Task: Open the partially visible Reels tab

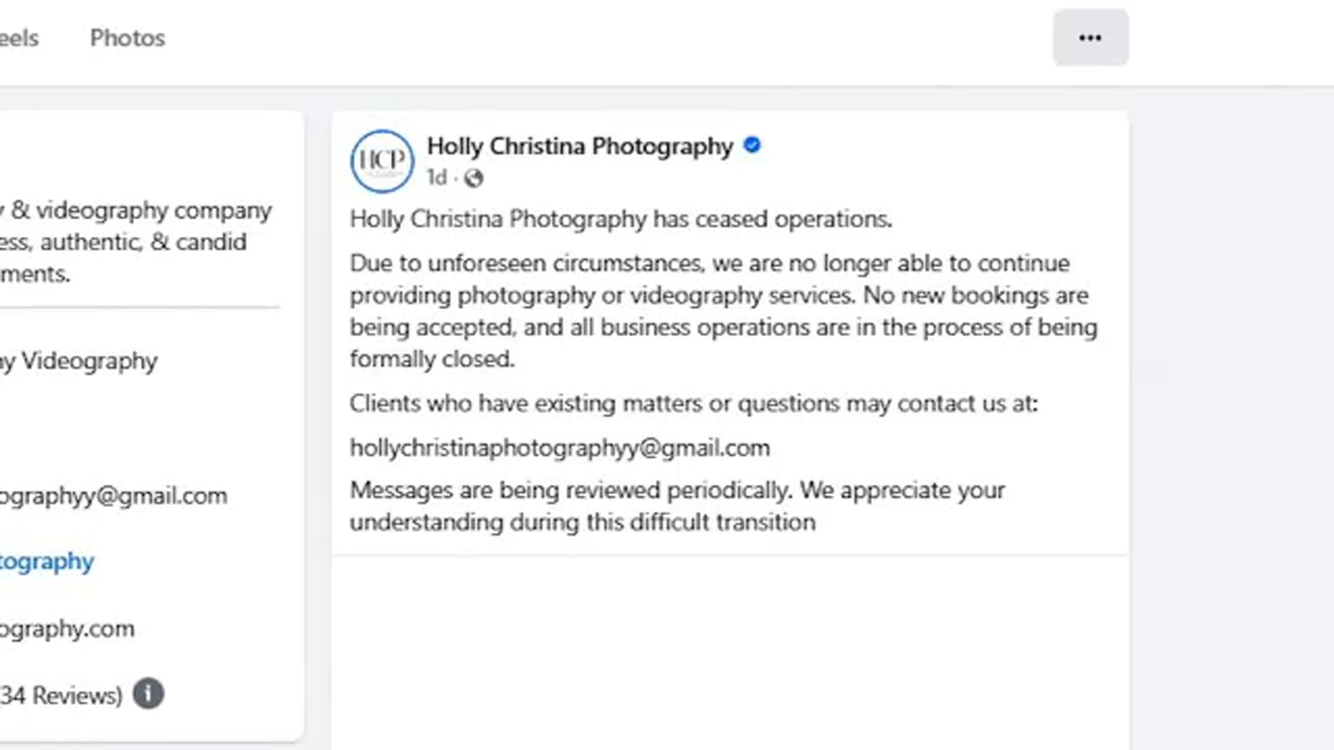Action: 18,37
